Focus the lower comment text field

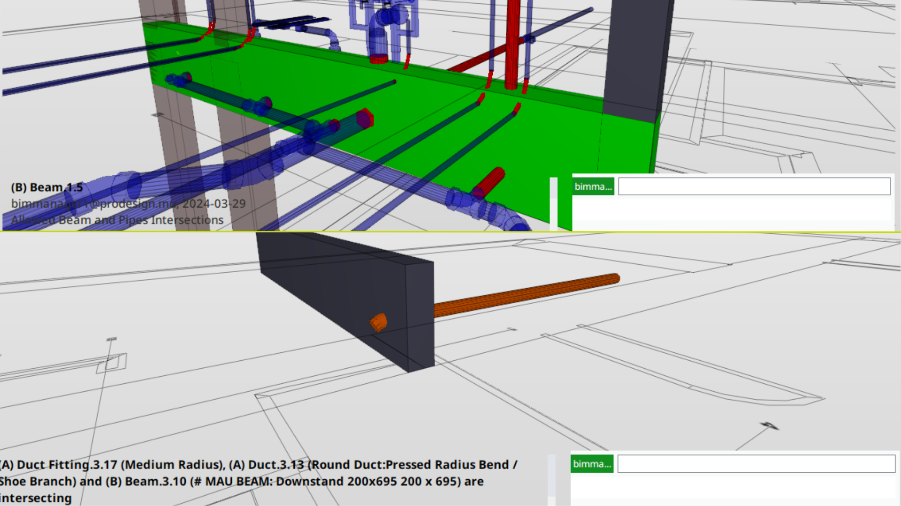(756, 464)
